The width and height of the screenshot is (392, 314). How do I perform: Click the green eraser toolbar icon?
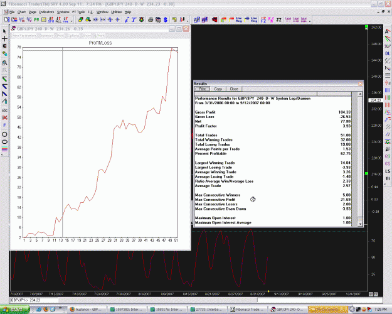tap(80, 19)
